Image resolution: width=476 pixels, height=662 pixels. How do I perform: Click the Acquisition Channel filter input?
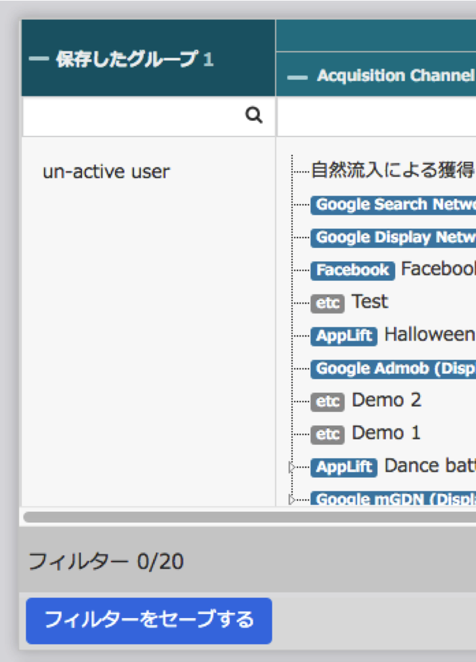point(377,116)
